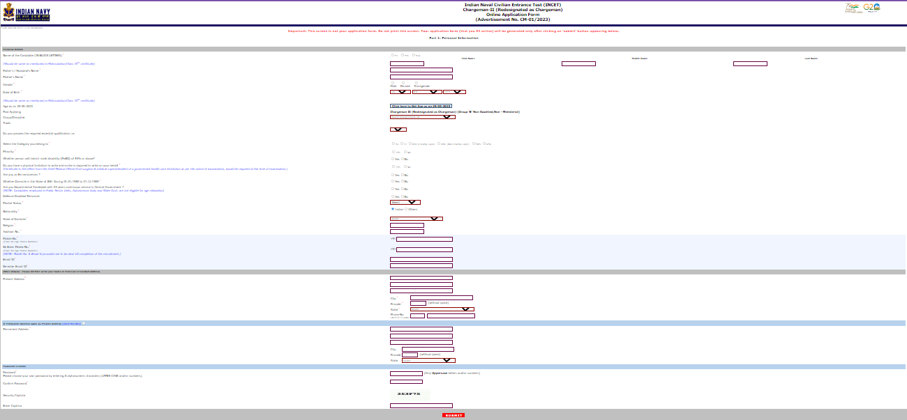
Task: Expand the State of Domicile dropdown
Action: [x=416, y=219]
